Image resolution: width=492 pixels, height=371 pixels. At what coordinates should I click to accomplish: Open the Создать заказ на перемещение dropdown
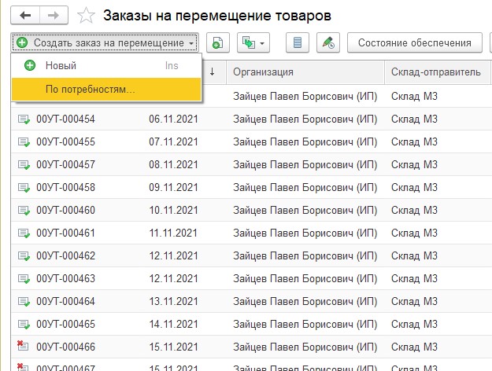pos(105,42)
